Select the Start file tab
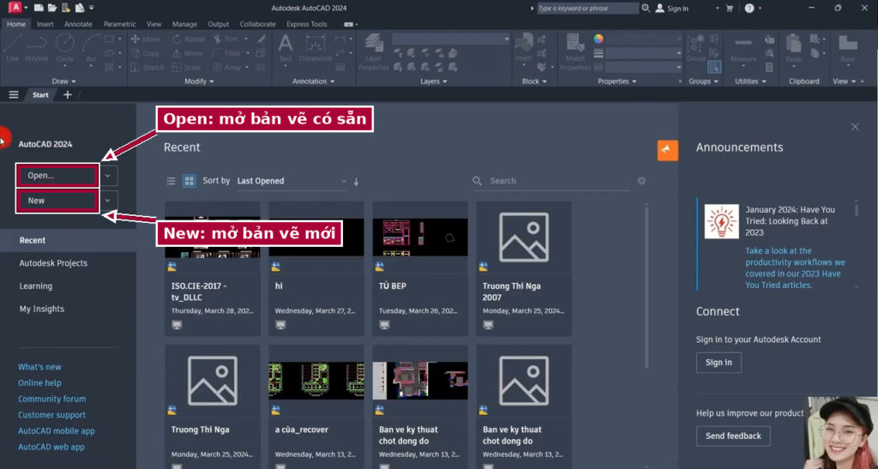Screen dimensions: 878x469 pyautogui.click(x=40, y=94)
